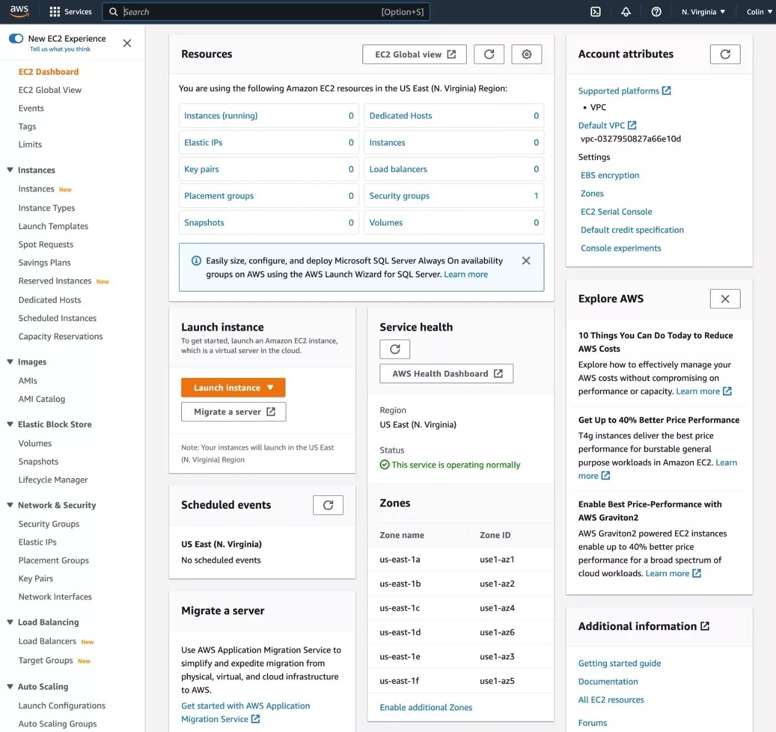Open EC2 Serial Console settings link
Screen dimensions: 776x732
coord(616,212)
